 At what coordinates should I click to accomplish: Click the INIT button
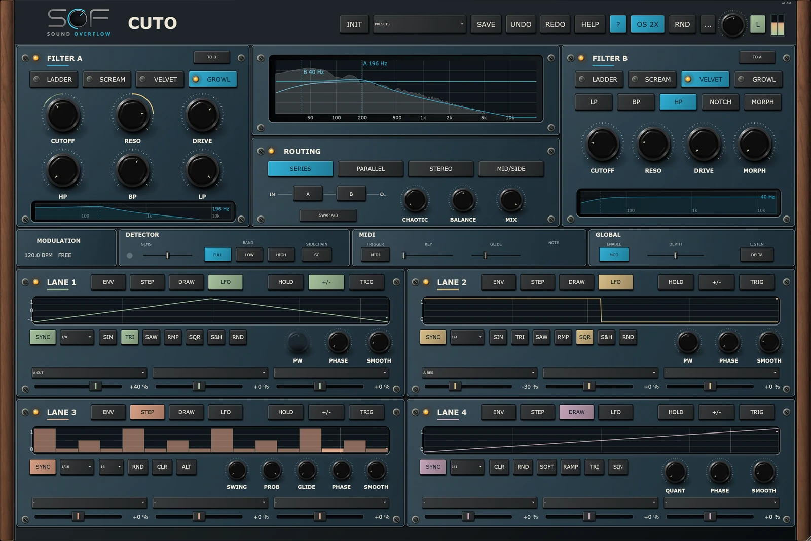[354, 24]
